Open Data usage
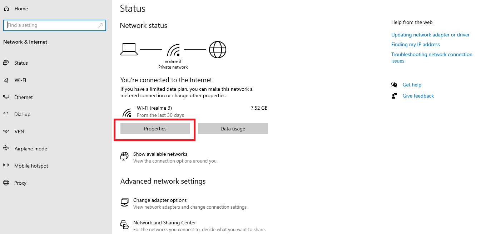This screenshot has height=234, width=486. click(233, 129)
